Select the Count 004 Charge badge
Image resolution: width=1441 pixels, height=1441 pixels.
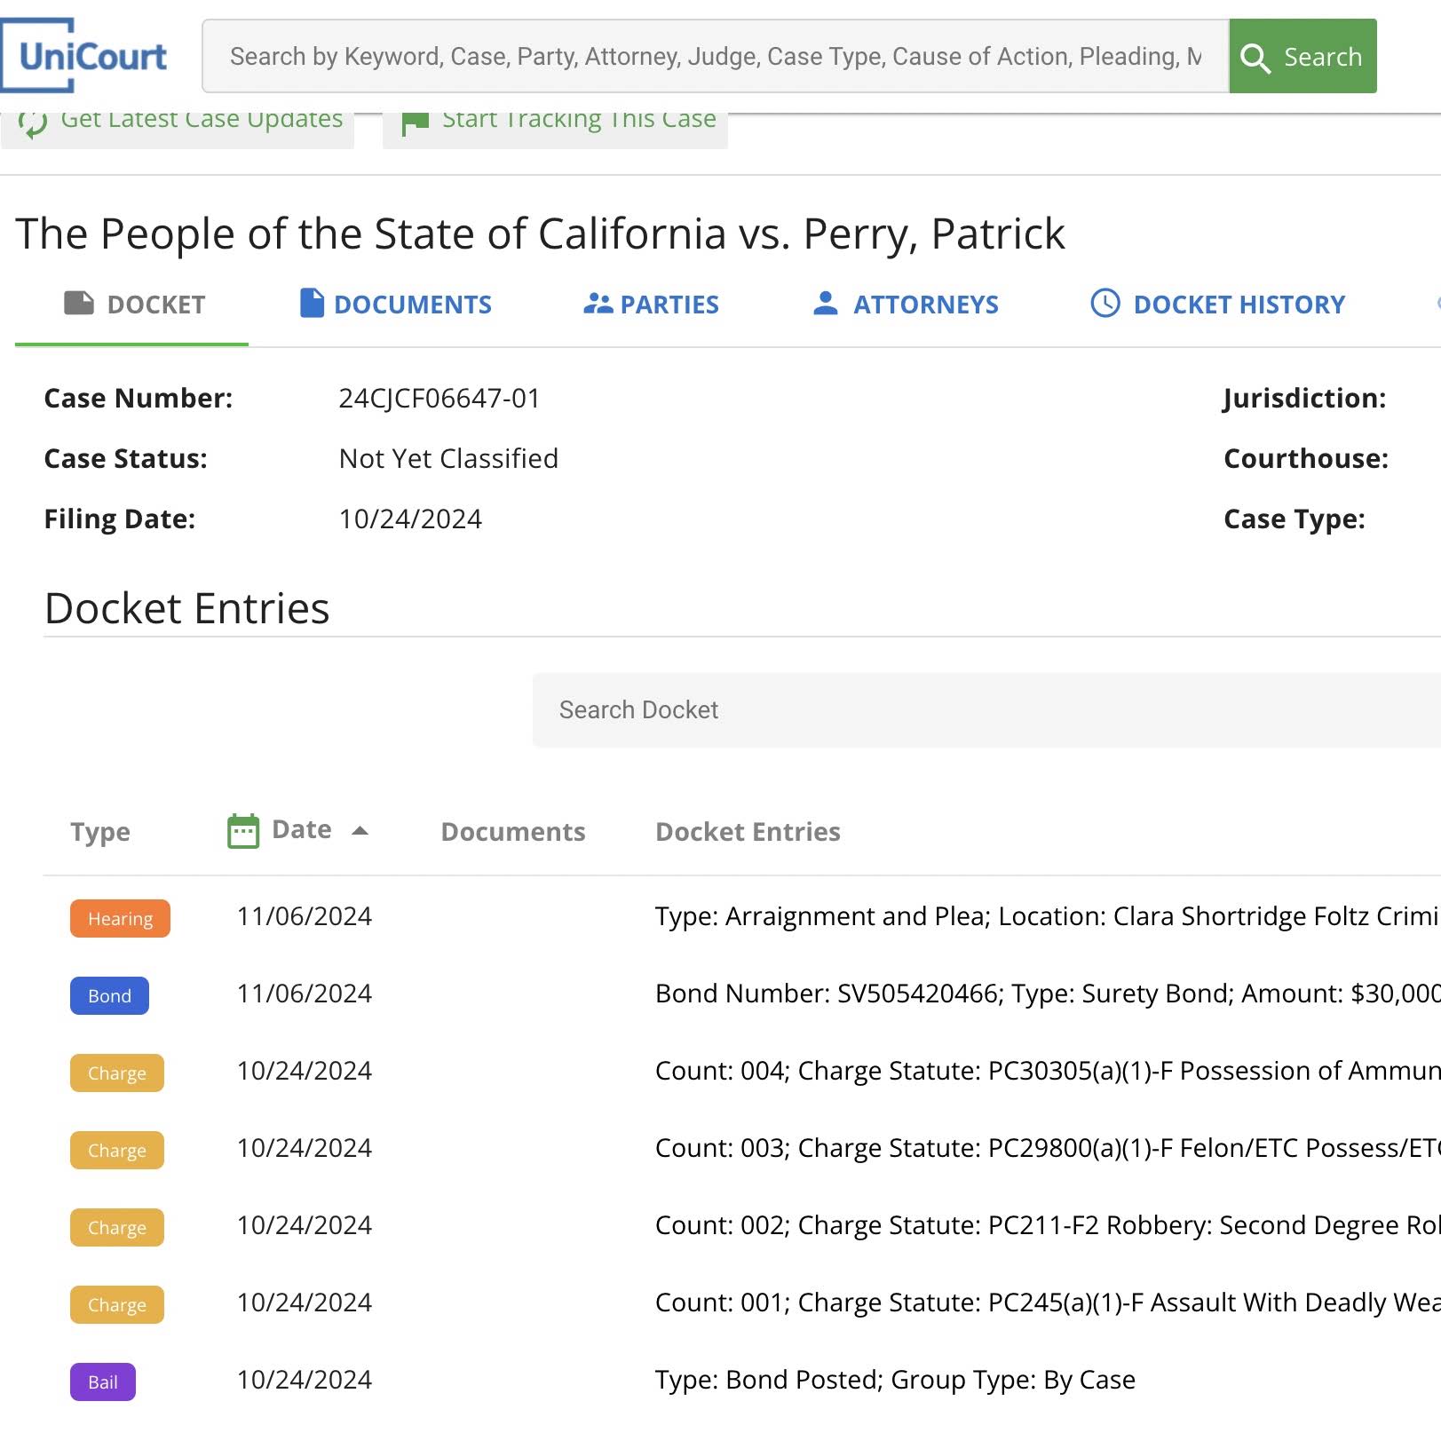point(117,1073)
